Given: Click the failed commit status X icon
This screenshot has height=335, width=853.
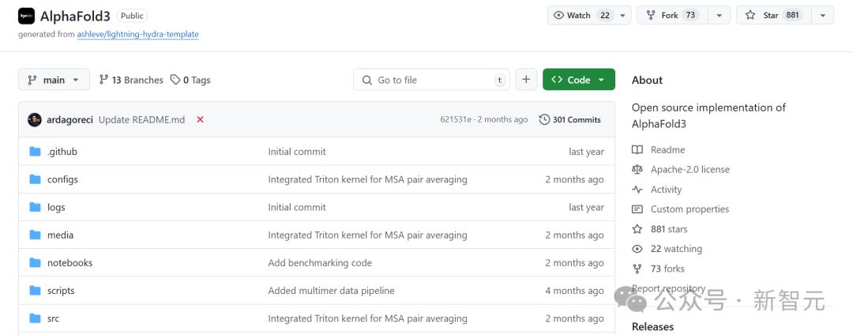Looking at the screenshot, I should point(200,119).
